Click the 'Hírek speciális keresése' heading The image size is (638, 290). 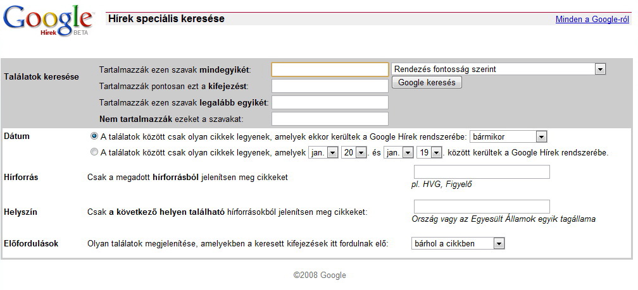tap(166, 19)
